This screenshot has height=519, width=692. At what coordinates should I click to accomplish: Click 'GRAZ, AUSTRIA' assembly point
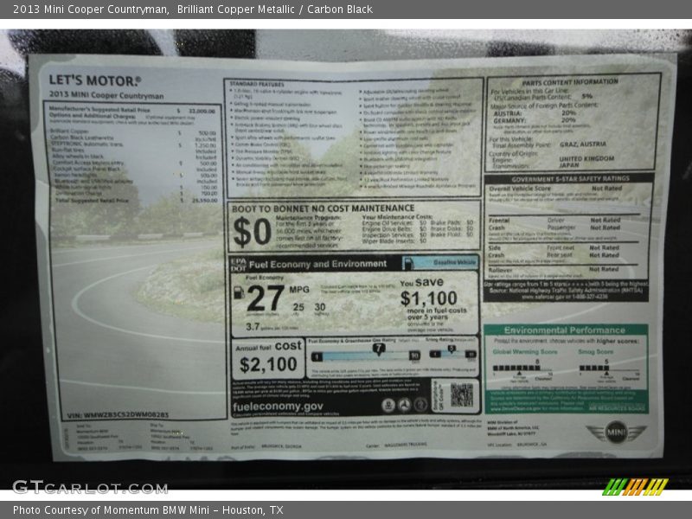582,144
